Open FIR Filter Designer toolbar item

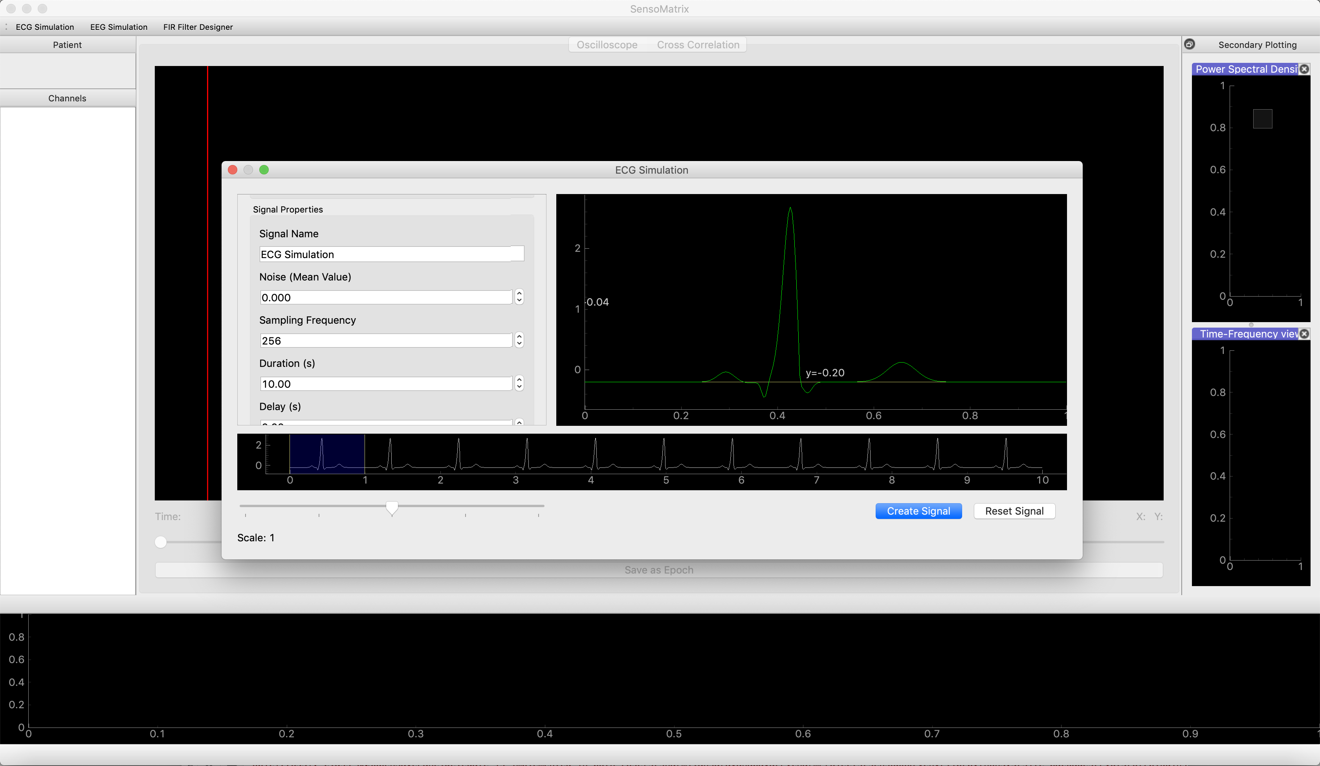click(198, 27)
